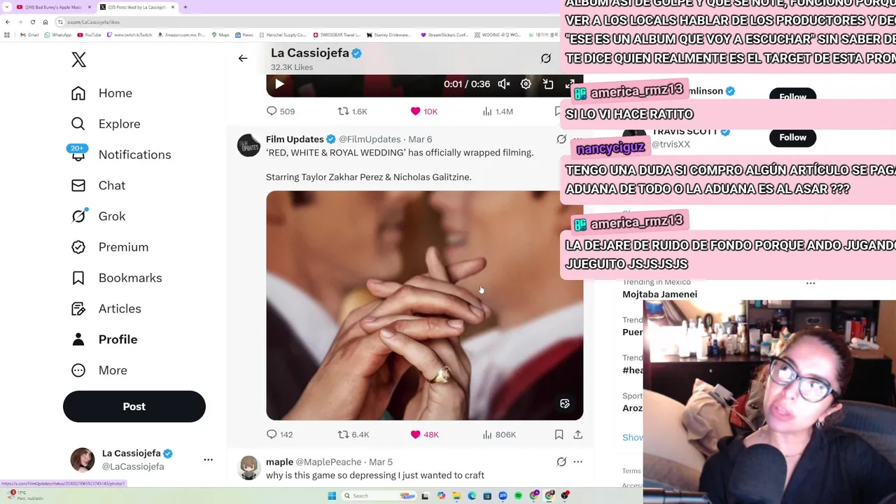Open Spotify from the taskbar
This screenshot has height=504, width=896.
point(518,496)
